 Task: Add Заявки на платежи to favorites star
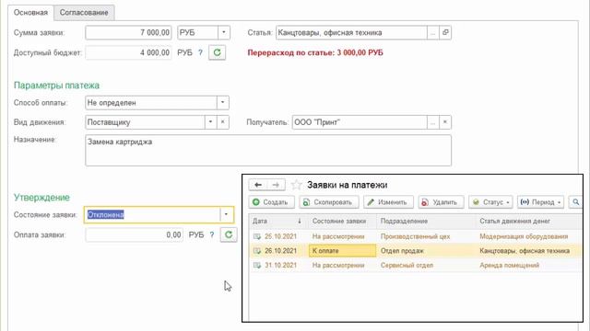[297, 185]
